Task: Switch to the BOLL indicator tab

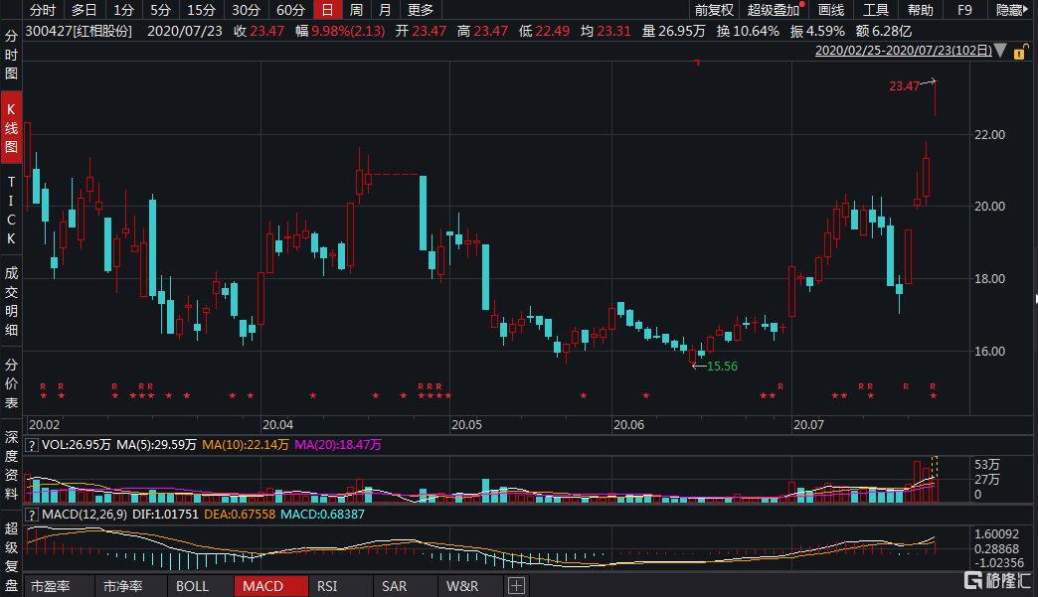Action: point(192,586)
